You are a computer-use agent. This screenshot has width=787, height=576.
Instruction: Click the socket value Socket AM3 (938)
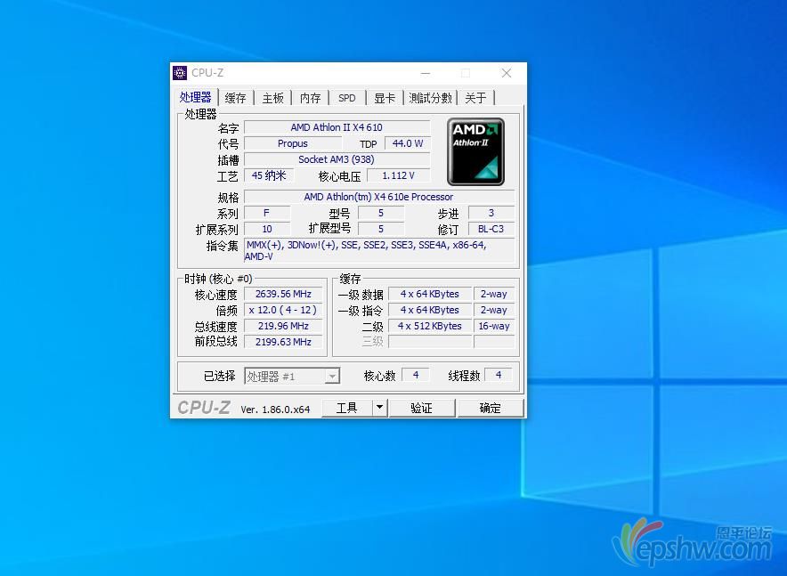pos(337,159)
